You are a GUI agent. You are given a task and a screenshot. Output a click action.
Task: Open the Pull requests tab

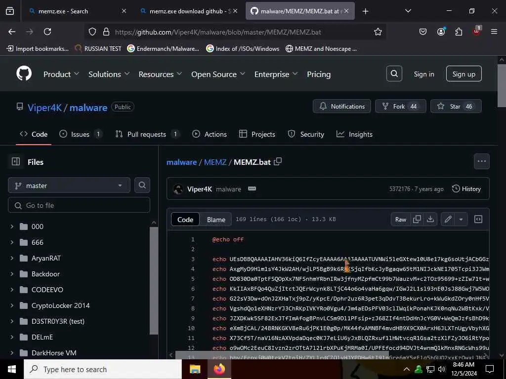pos(147,134)
